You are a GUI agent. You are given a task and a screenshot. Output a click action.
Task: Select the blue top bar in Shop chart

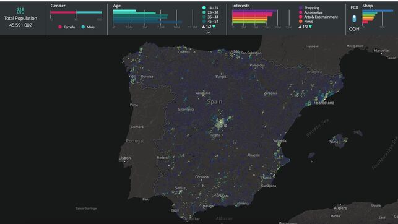[x=378, y=11]
